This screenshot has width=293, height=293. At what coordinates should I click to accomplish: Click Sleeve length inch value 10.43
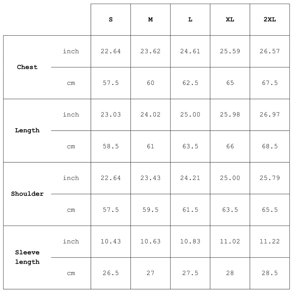[110, 241]
